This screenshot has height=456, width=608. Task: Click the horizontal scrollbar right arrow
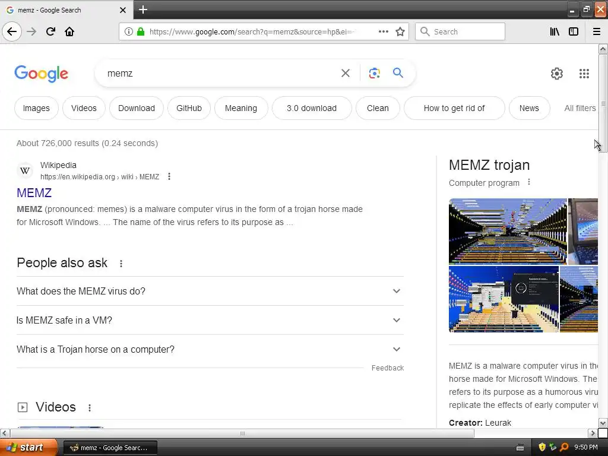(593, 433)
